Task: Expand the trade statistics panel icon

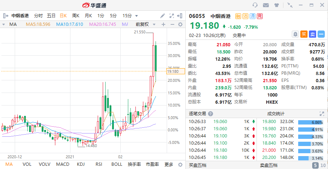Action: pos(322,114)
